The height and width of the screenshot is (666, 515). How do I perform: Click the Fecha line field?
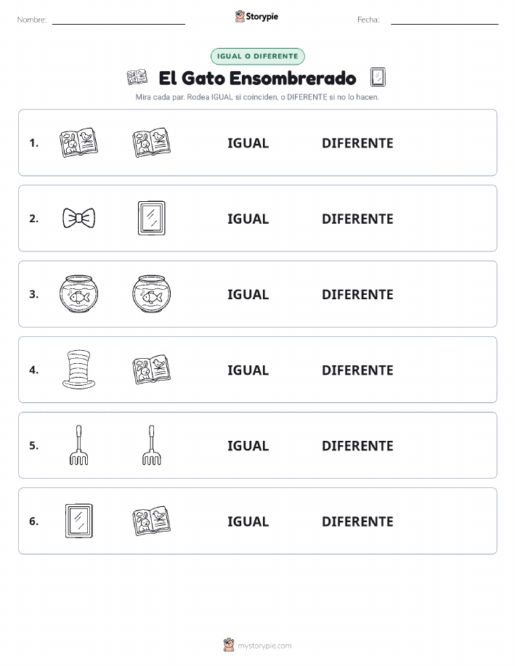445,20
